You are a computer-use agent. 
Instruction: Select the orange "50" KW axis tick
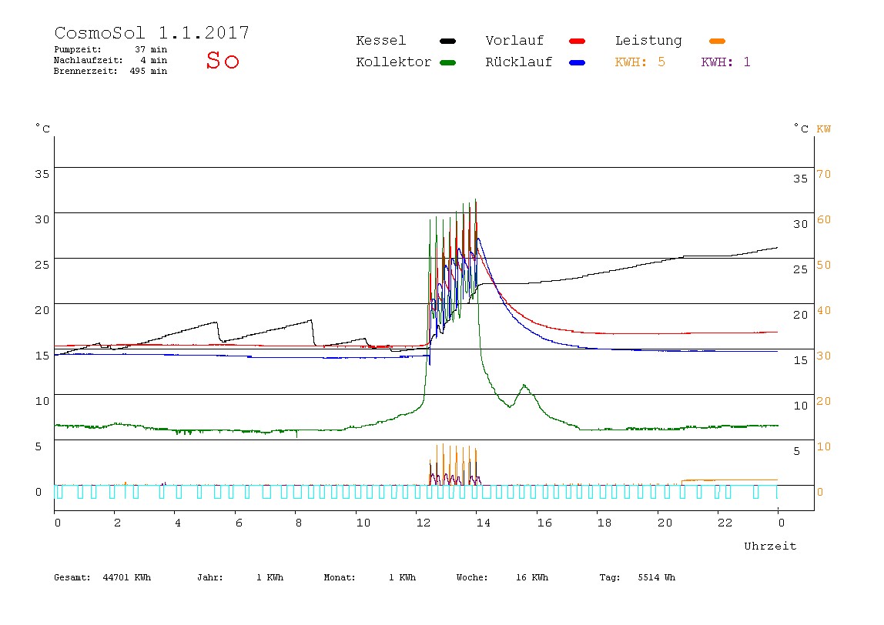click(x=824, y=265)
